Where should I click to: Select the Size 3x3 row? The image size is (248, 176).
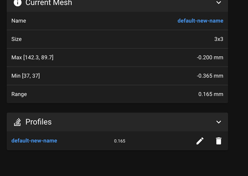(x=118, y=39)
